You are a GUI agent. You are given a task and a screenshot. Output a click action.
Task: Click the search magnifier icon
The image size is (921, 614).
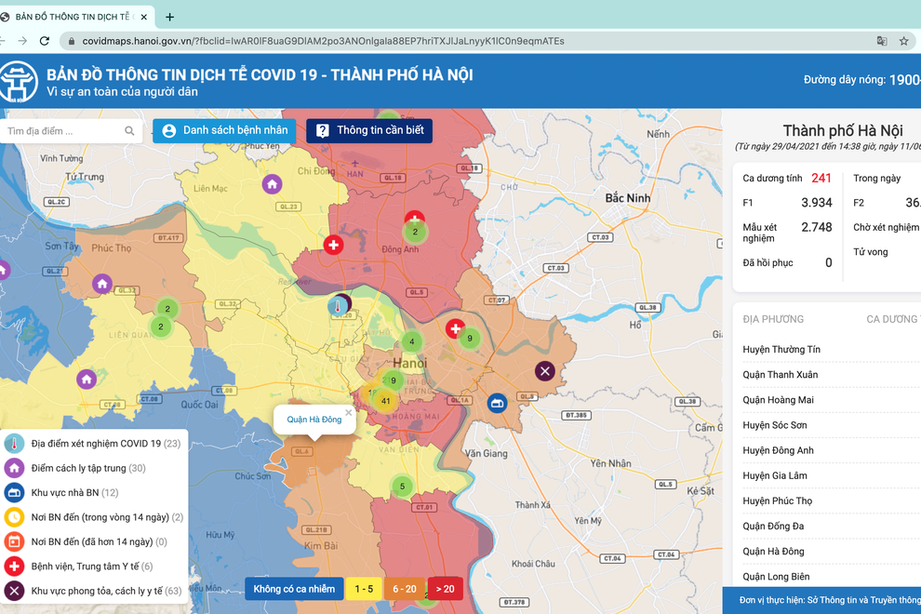(129, 131)
